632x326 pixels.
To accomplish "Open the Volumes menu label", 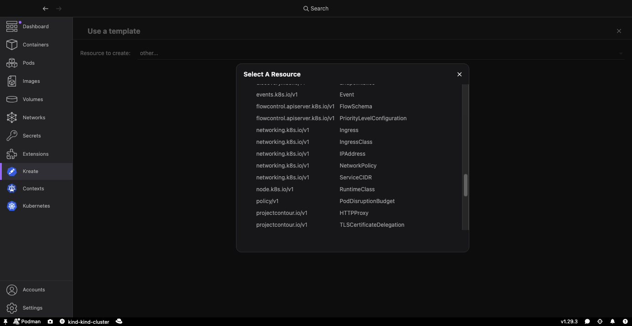I will 33,99.
